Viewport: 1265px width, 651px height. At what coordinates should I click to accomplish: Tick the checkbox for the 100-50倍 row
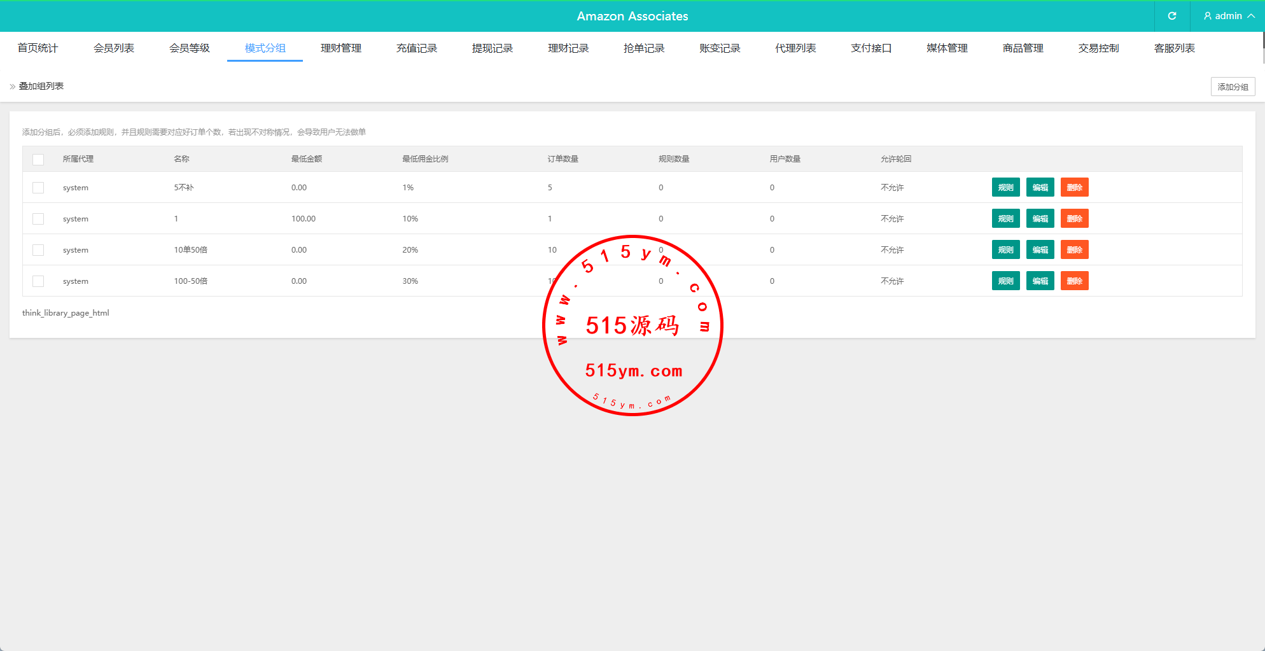coord(38,281)
